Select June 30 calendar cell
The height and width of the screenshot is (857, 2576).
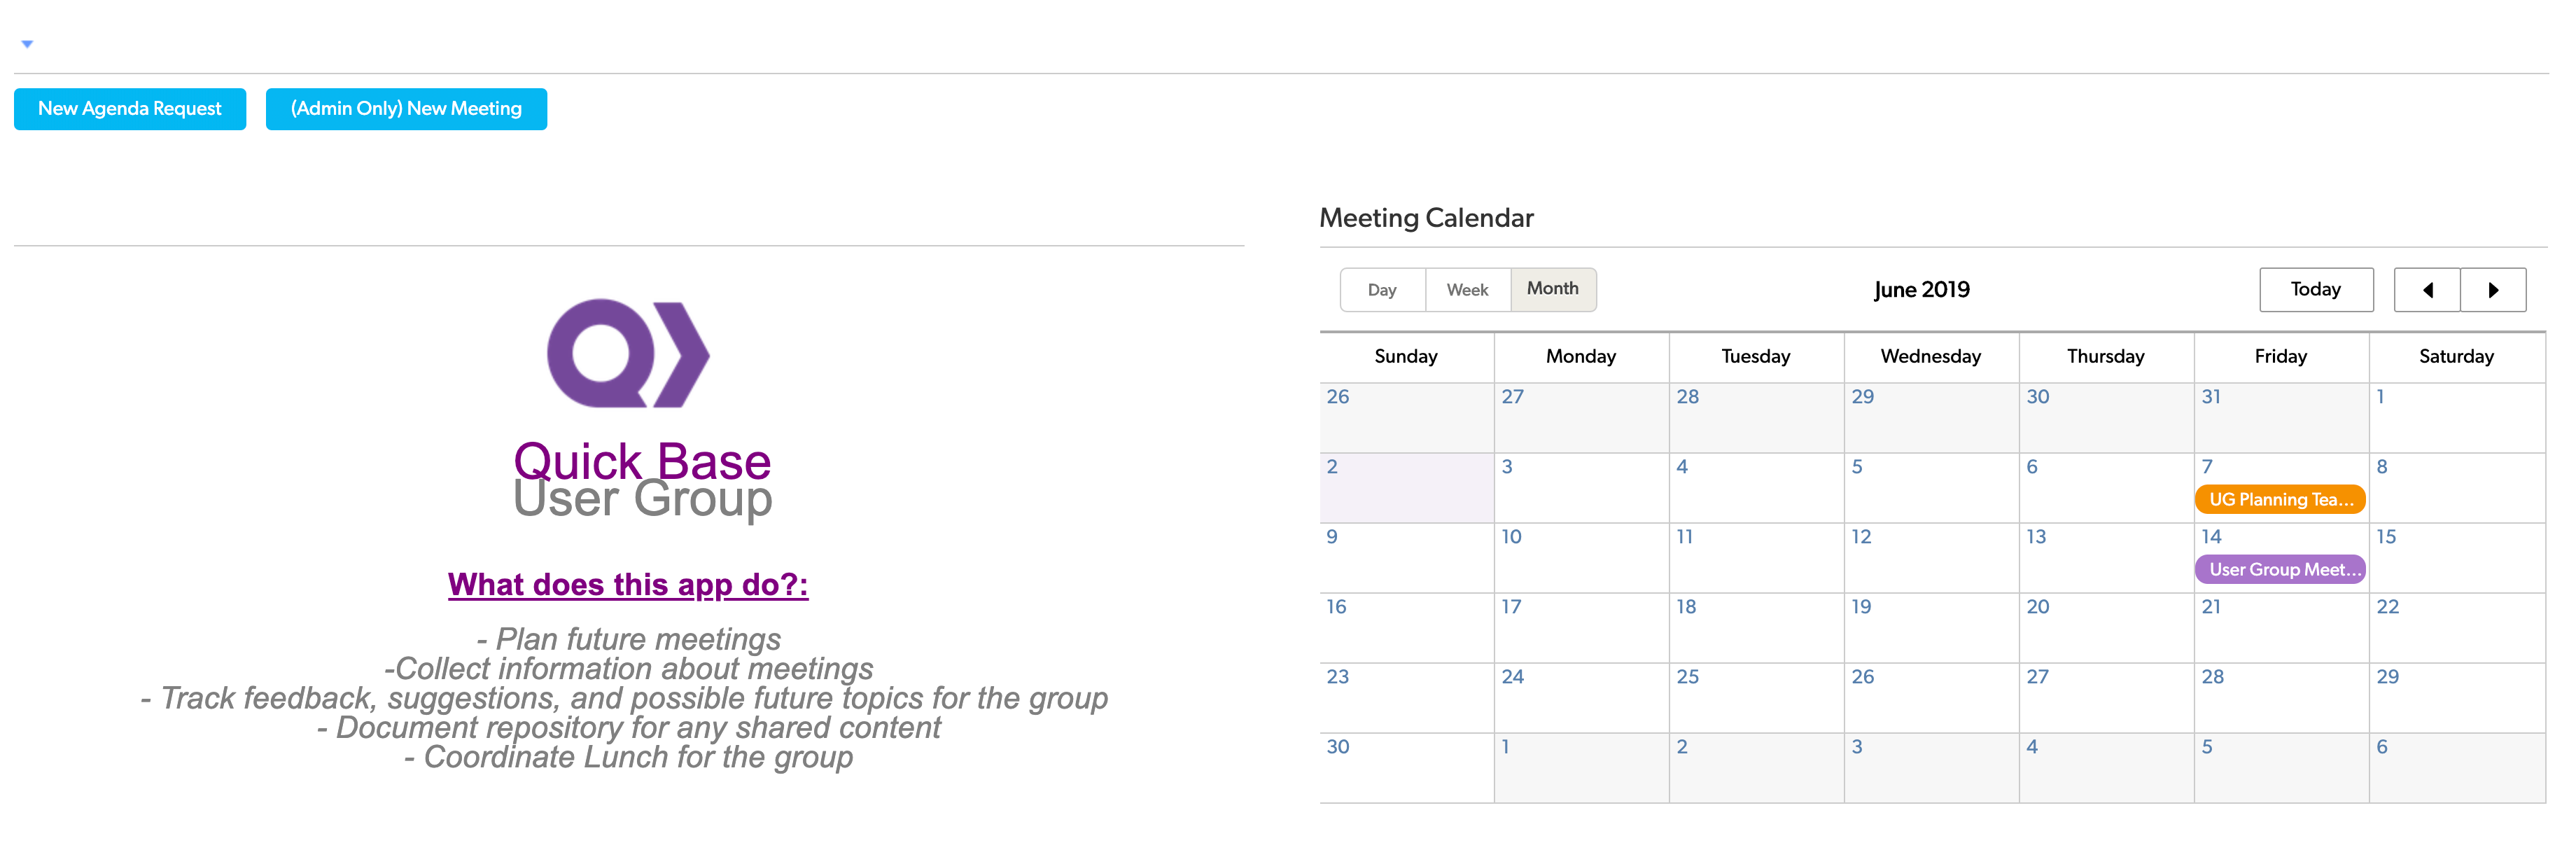[x=1407, y=768]
